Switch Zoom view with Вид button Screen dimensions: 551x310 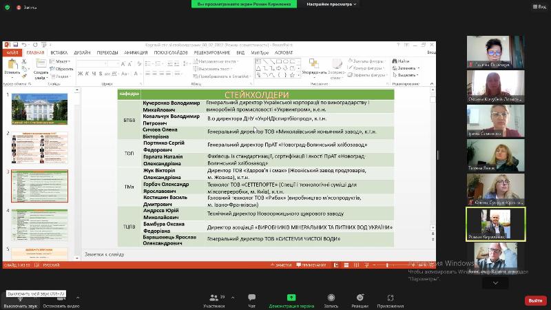coord(540,6)
